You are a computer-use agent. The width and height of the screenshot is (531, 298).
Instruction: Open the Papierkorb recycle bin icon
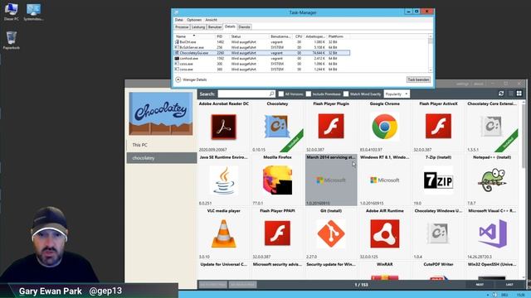pyautogui.click(x=11, y=40)
